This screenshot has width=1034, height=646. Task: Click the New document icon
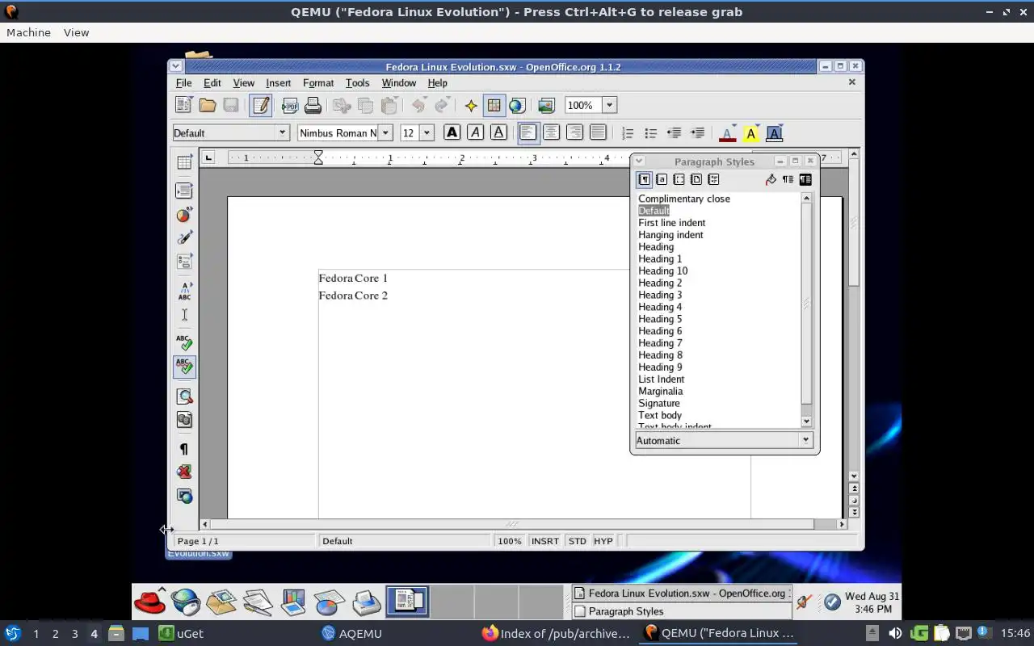point(184,105)
